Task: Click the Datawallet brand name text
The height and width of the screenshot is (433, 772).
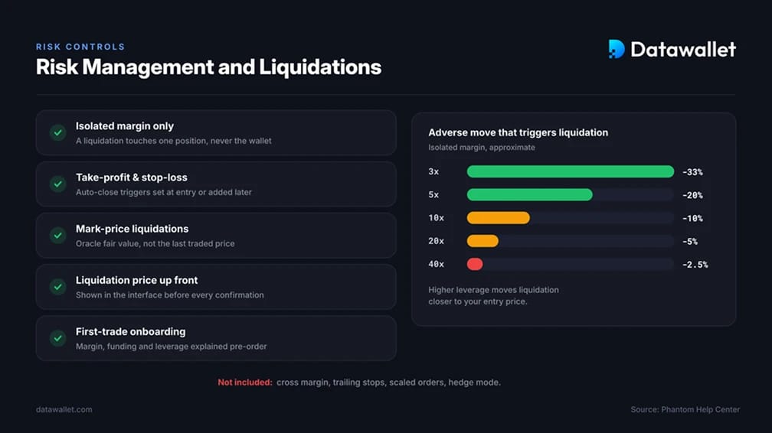Action: [x=683, y=49]
